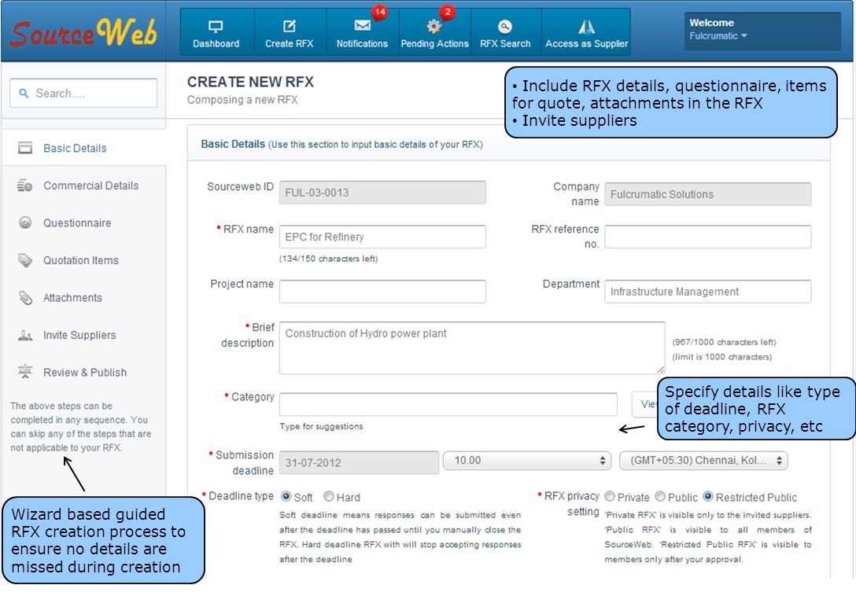
Task: Choose Restricted Public privacy setting
Action: (708, 496)
